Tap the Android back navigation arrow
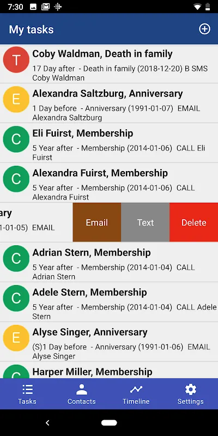 tap(47, 423)
